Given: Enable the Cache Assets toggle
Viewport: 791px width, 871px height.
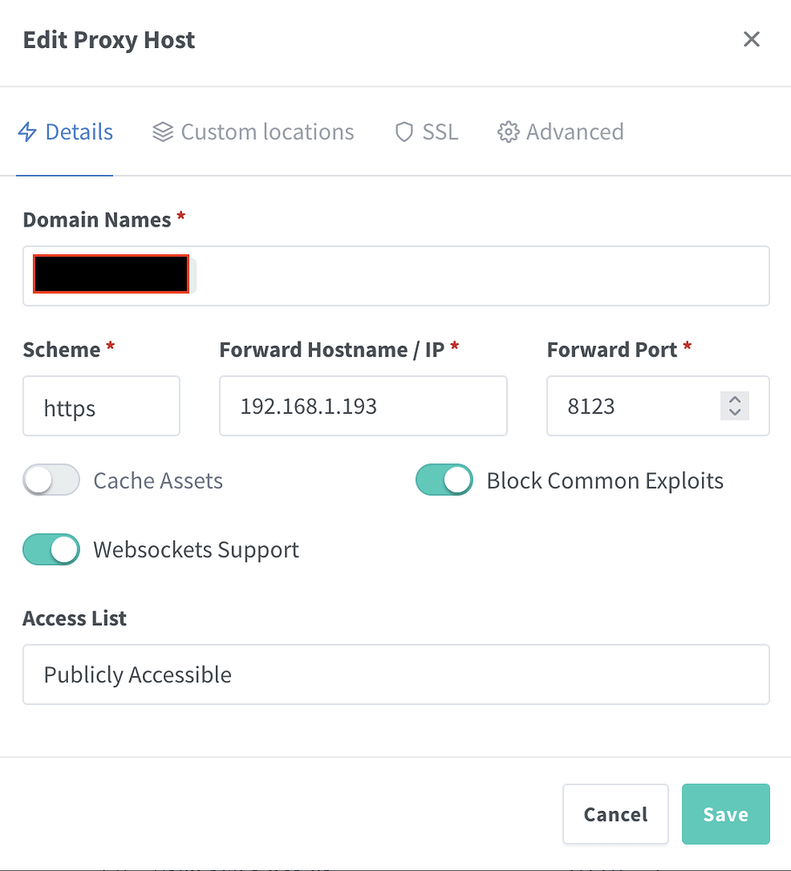Looking at the screenshot, I should pos(51,480).
